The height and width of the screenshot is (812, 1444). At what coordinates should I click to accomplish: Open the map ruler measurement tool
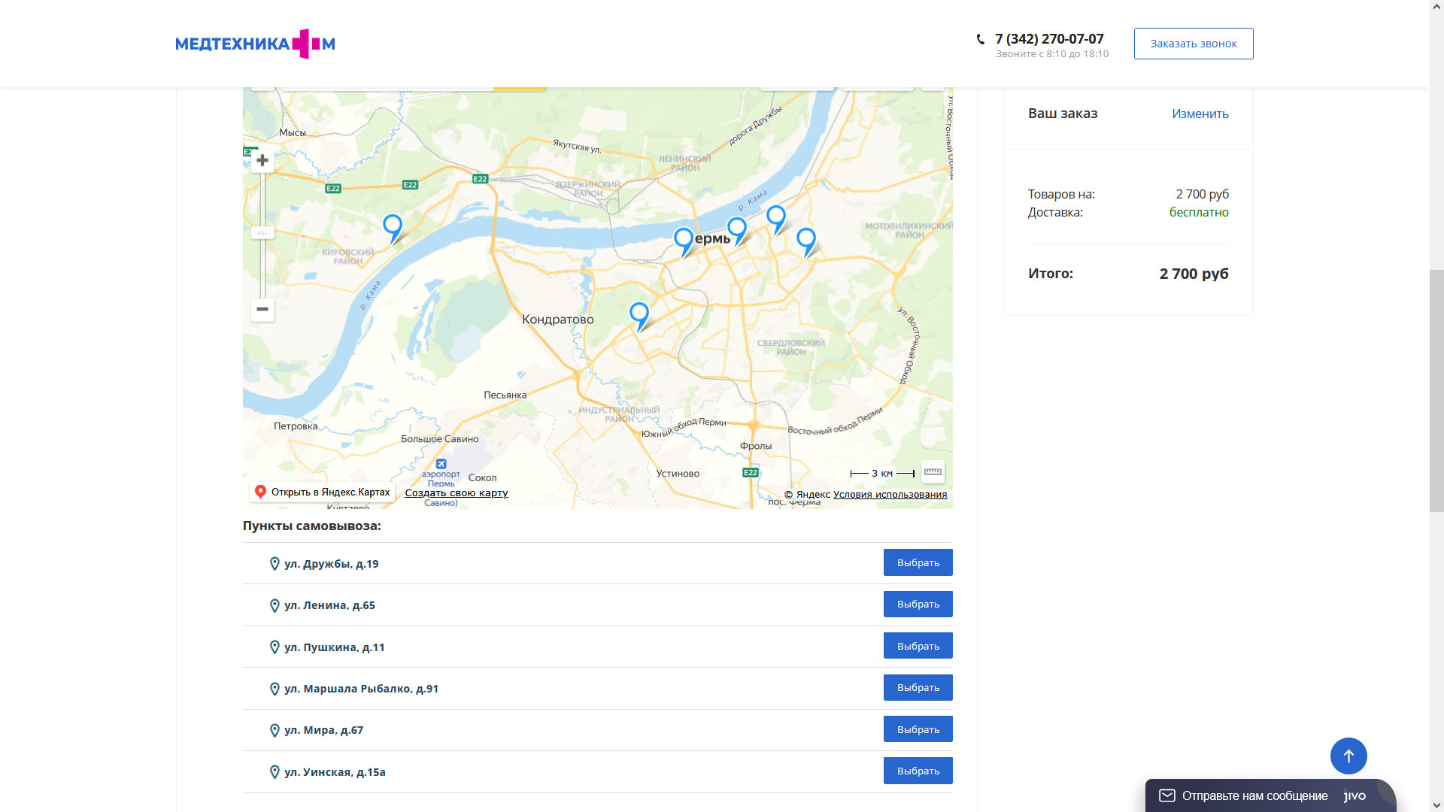click(x=933, y=472)
